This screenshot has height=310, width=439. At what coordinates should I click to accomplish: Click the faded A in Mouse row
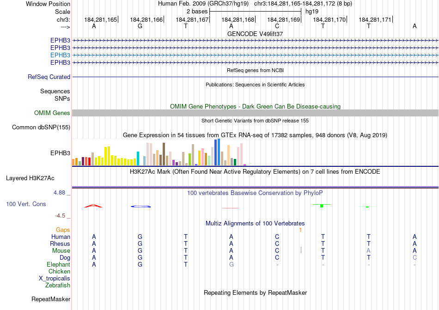coord(369,251)
